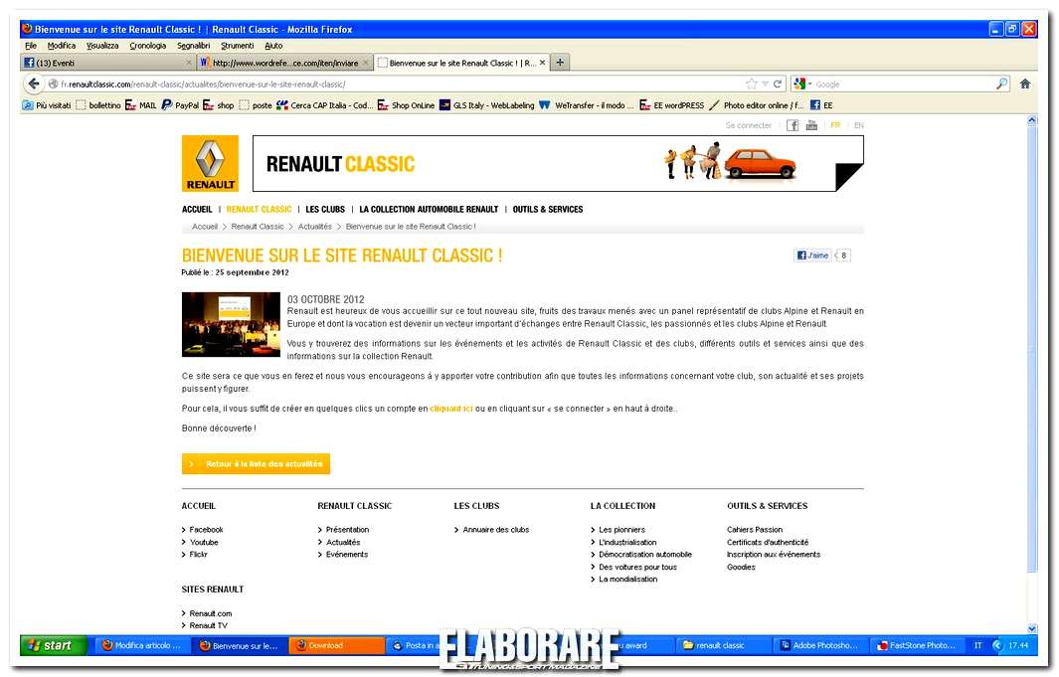Click the Facebook J'aime button

(812, 255)
